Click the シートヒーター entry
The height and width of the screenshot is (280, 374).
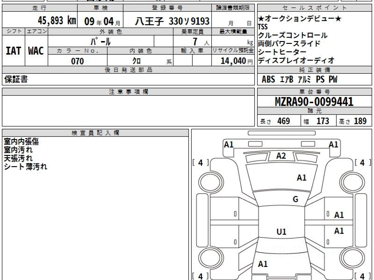click(282, 52)
